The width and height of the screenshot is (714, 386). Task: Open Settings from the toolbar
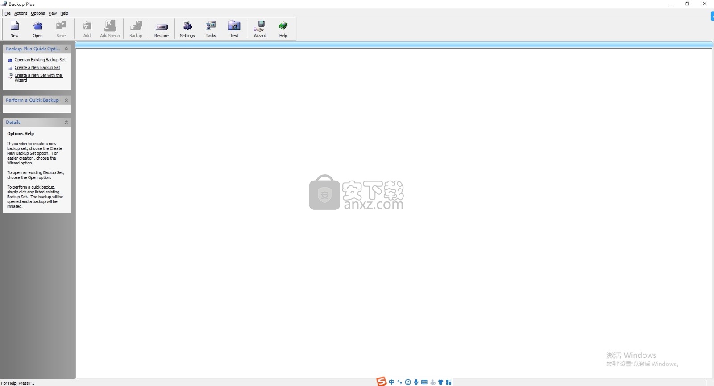click(187, 29)
